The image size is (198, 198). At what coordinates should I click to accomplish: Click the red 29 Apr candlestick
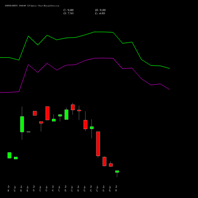pos(111,165)
